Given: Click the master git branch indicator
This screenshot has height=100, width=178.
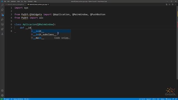Looking at the screenshot, I should point(7,99).
